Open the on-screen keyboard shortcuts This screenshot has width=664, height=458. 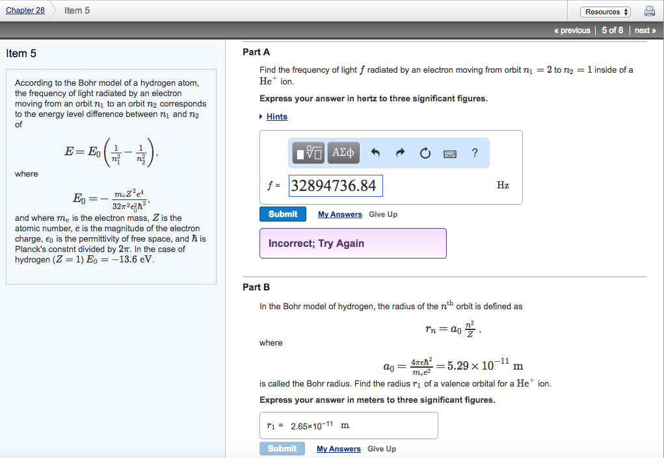tap(449, 152)
